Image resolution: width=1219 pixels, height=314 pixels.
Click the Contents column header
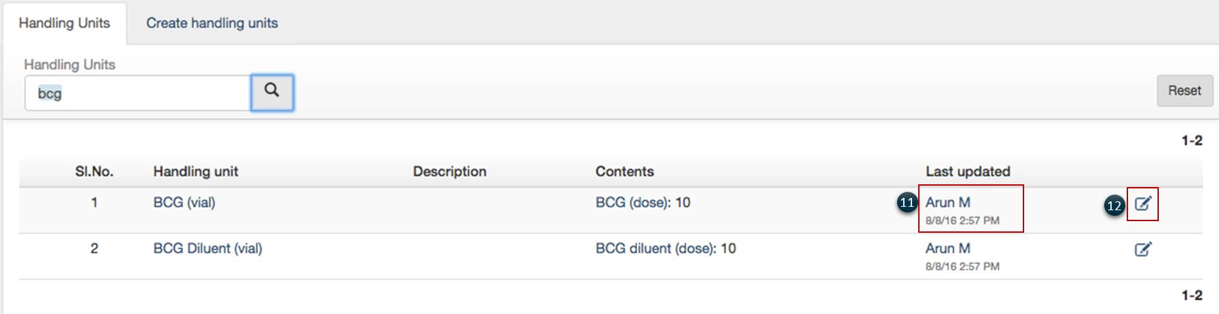point(624,172)
